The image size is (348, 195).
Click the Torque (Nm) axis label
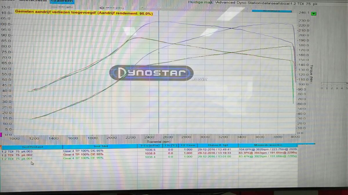pos(312,74)
